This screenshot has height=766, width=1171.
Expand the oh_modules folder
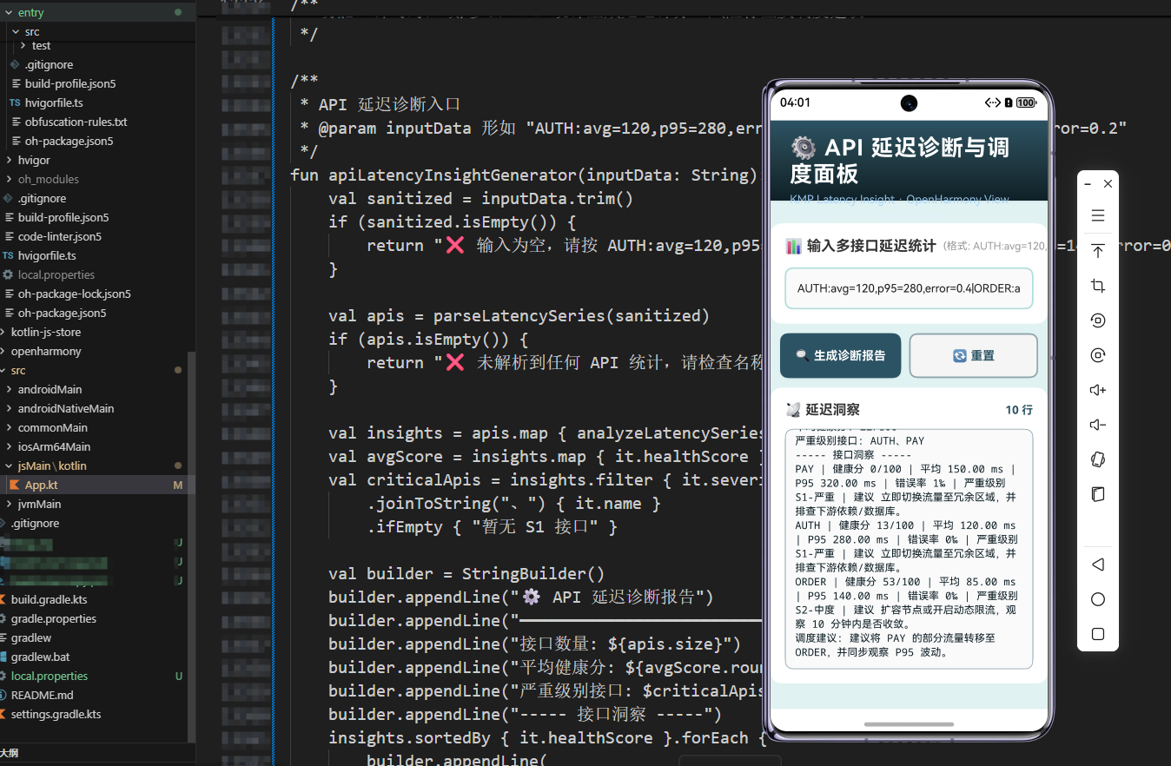9,179
